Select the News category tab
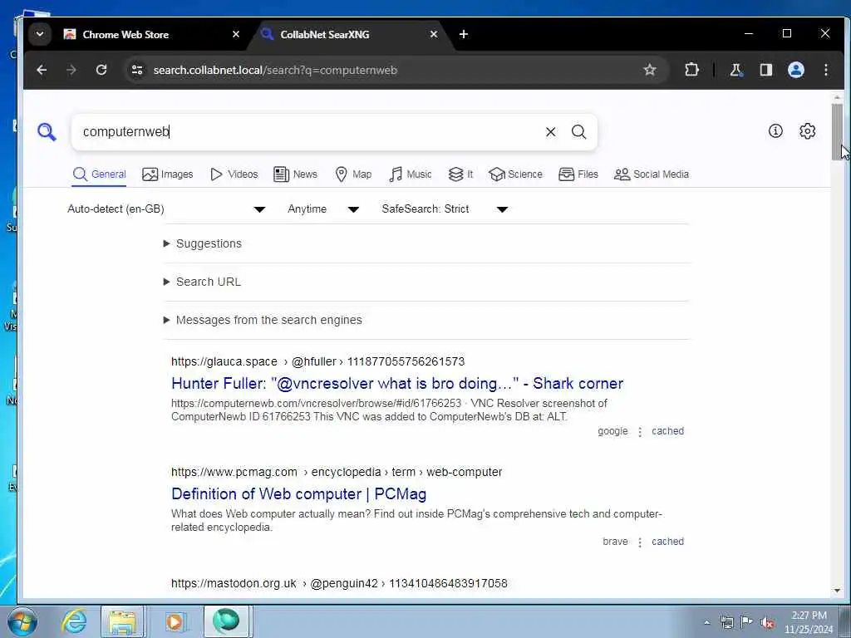The width and height of the screenshot is (851, 638). click(295, 174)
